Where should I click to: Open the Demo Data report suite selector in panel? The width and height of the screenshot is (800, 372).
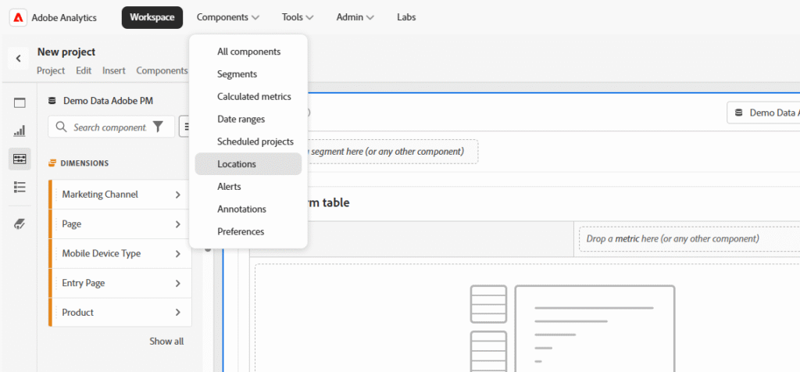coord(763,113)
